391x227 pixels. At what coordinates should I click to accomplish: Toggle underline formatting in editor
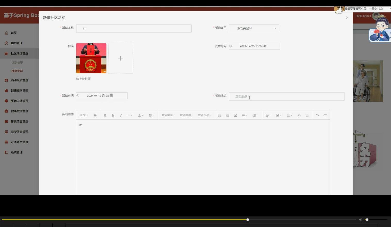coord(113,115)
